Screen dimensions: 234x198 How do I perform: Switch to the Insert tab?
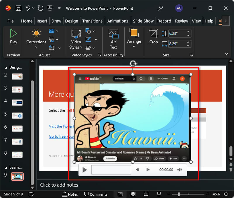(x=42, y=21)
